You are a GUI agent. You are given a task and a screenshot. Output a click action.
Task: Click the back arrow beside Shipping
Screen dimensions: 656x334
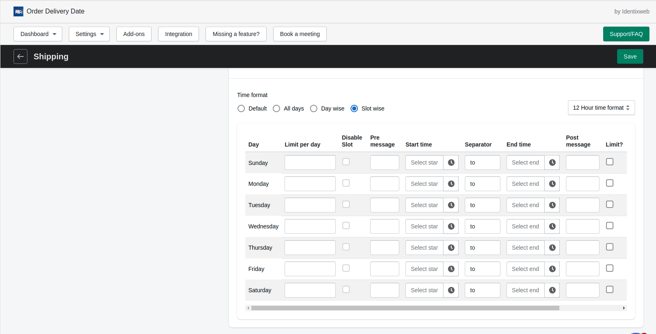(x=20, y=56)
